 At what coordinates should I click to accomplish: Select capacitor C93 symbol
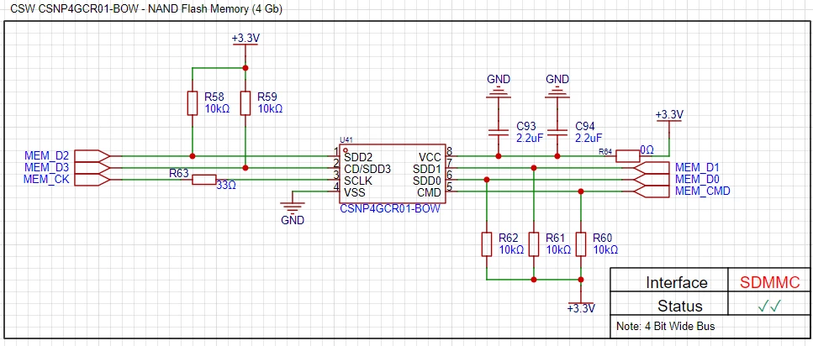tap(499, 132)
